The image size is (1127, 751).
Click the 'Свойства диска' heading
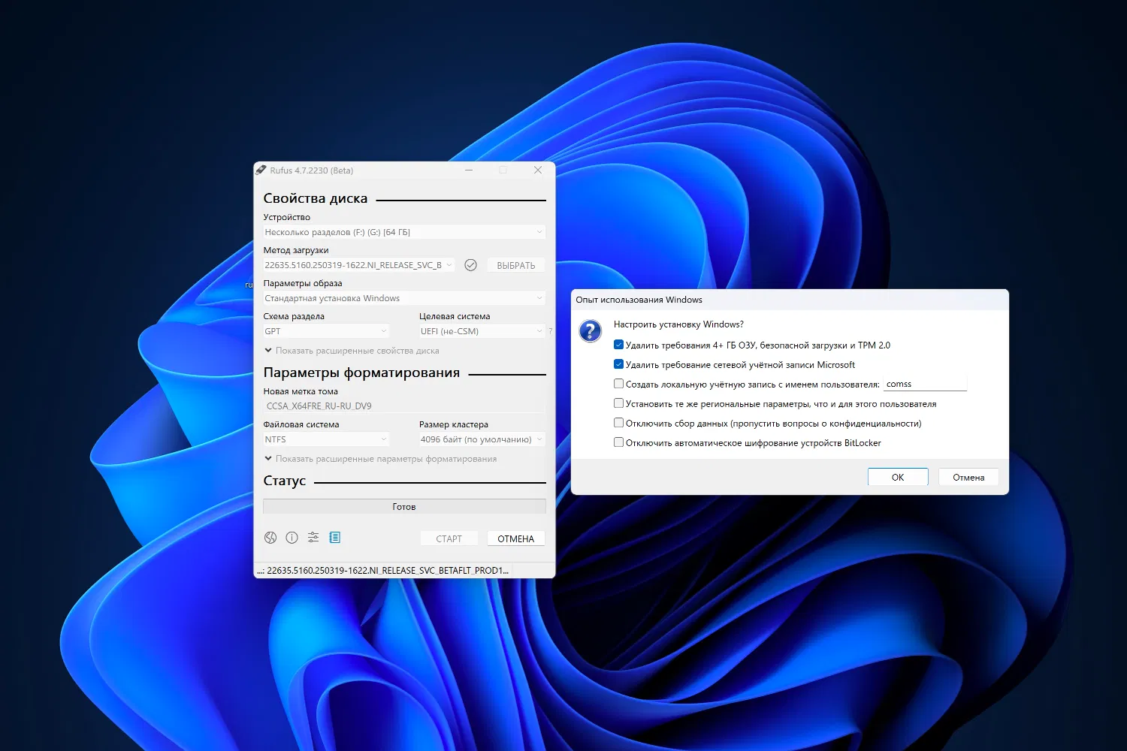[x=316, y=198]
